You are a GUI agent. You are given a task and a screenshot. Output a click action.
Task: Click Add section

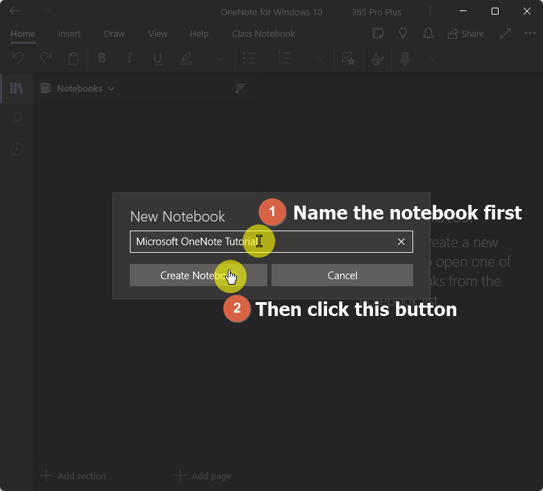click(73, 476)
